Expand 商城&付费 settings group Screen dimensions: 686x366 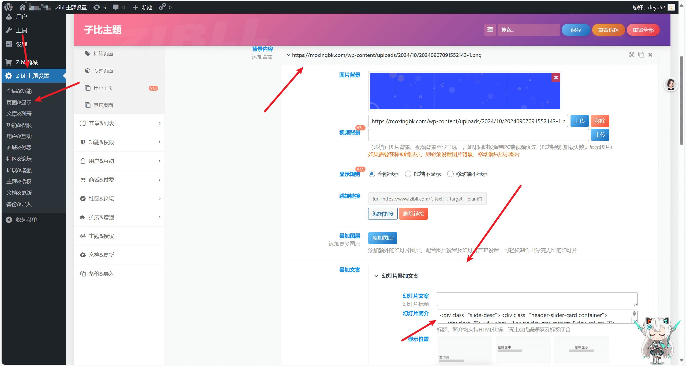[119, 180]
